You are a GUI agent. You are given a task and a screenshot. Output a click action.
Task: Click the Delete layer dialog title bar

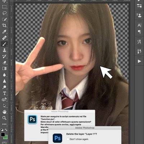[85, 128]
